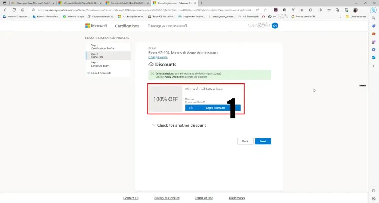Open the Extensions puzzle icon
This screenshot has height=203, width=379.
coord(311,10)
